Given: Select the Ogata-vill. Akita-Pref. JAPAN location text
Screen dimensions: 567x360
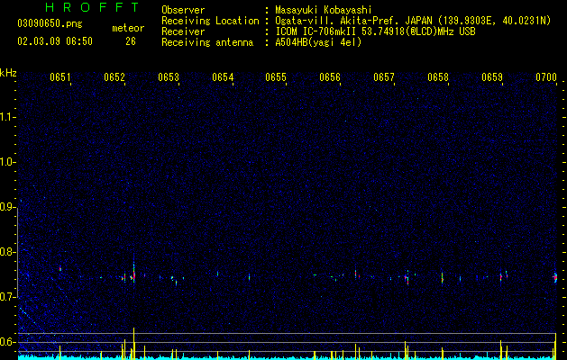Looking at the screenshot, I should 413,21.
